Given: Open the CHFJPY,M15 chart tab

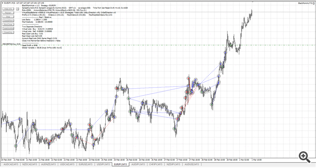Looking at the screenshot, I should point(156,164).
